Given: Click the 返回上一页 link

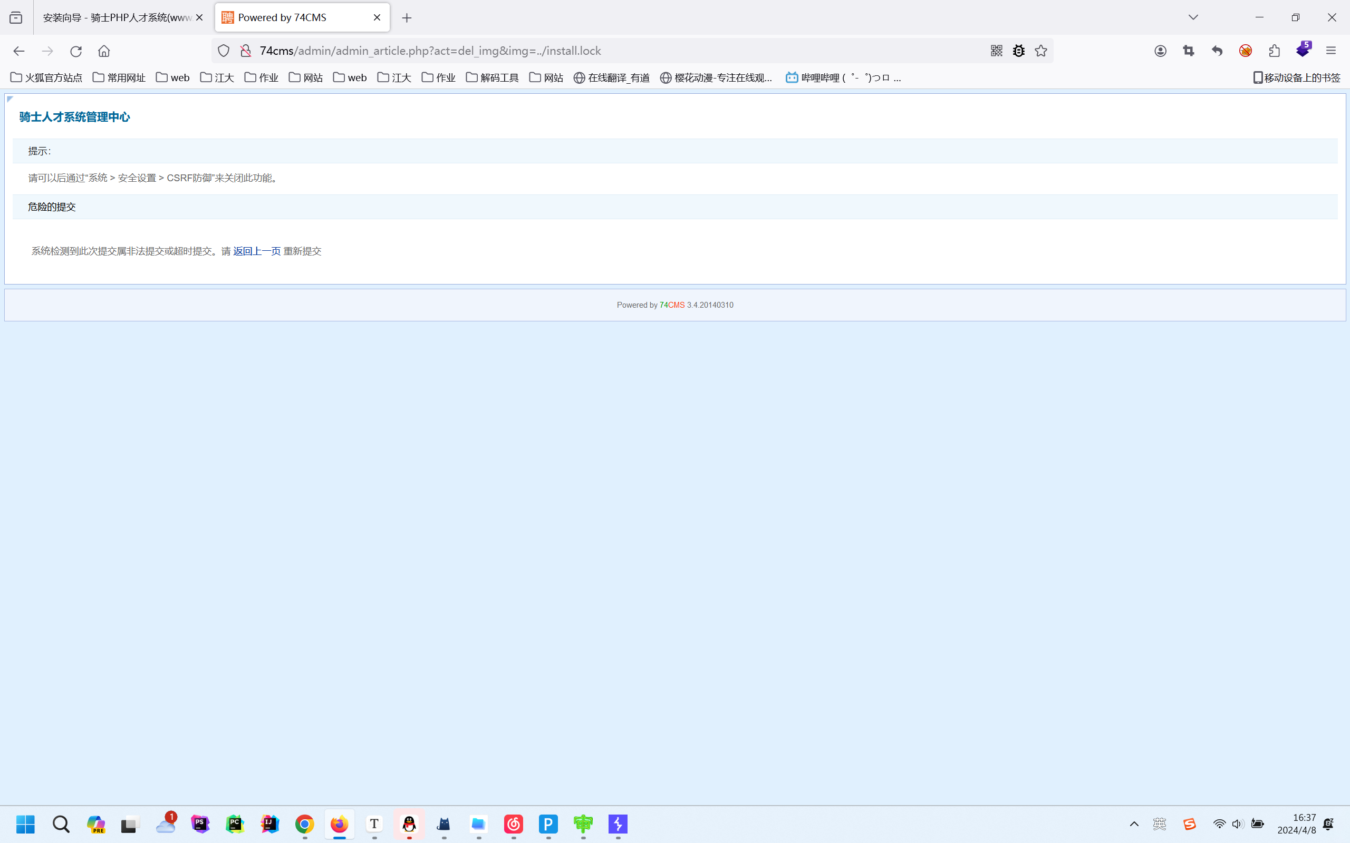Looking at the screenshot, I should (x=257, y=251).
